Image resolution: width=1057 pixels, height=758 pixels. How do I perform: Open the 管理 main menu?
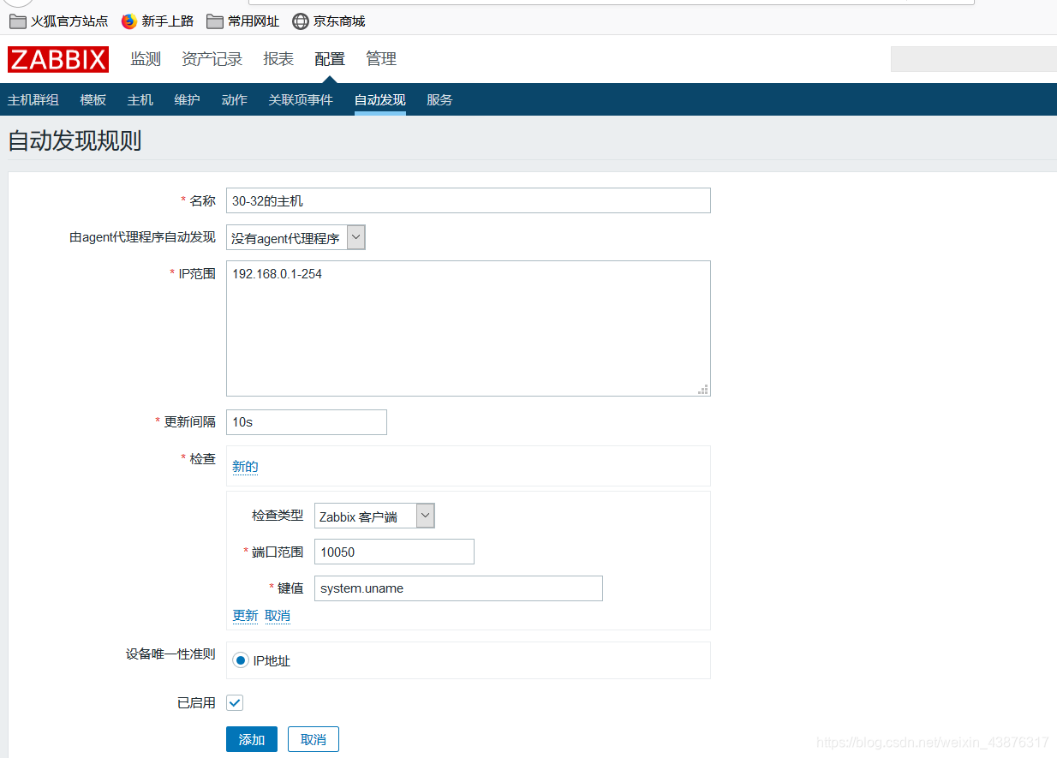click(381, 59)
